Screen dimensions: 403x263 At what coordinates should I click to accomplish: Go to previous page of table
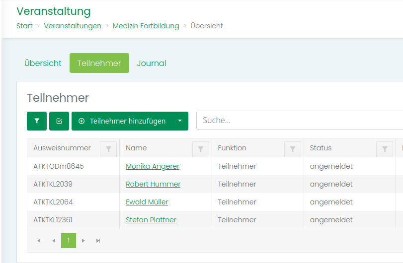[54, 241]
